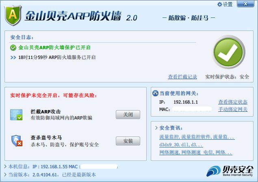Click the 金山贝壳ARP防火墙保护已开启 status text

coord(54,48)
